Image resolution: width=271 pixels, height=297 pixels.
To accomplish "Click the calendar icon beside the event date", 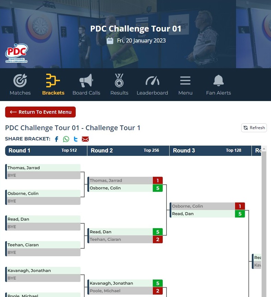I will point(110,40).
